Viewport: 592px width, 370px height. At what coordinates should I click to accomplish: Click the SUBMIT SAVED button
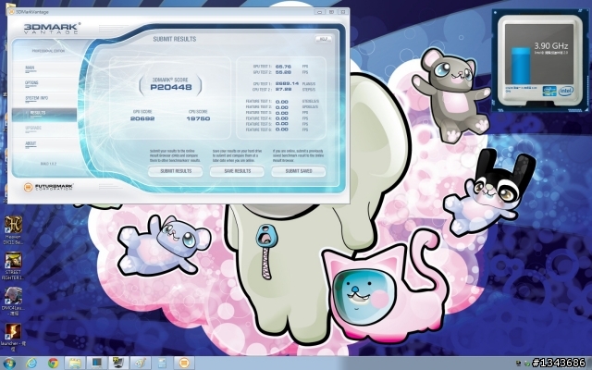(299, 171)
